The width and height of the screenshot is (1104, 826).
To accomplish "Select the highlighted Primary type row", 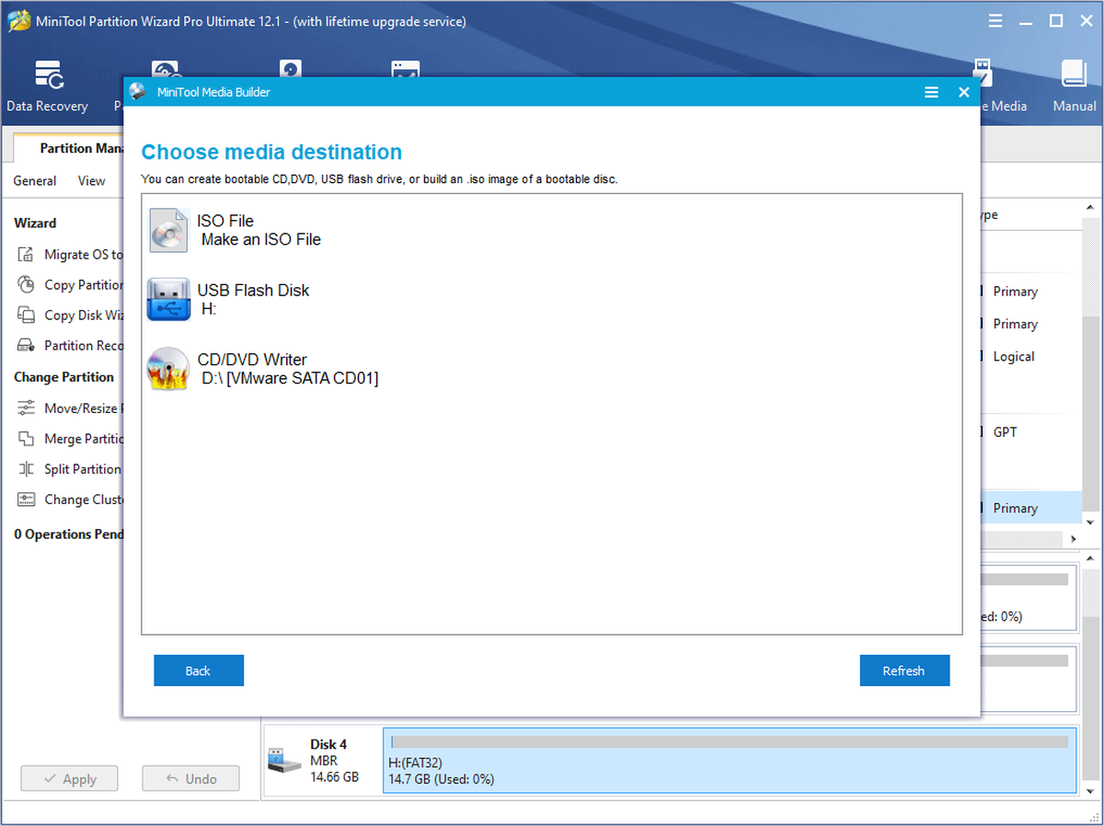I will pyautogui.click(x=1031, y=508).
